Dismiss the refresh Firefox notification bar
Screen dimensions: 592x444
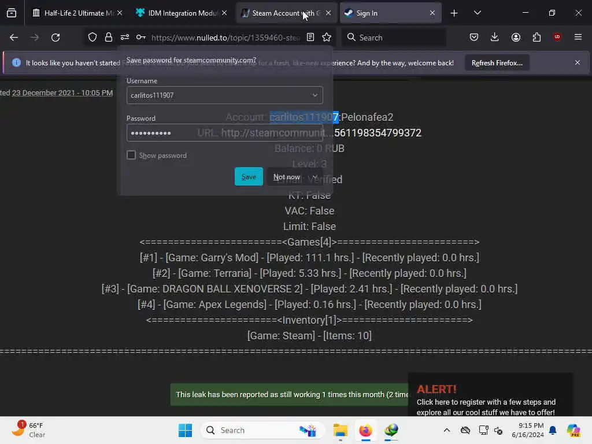[578, 62]
